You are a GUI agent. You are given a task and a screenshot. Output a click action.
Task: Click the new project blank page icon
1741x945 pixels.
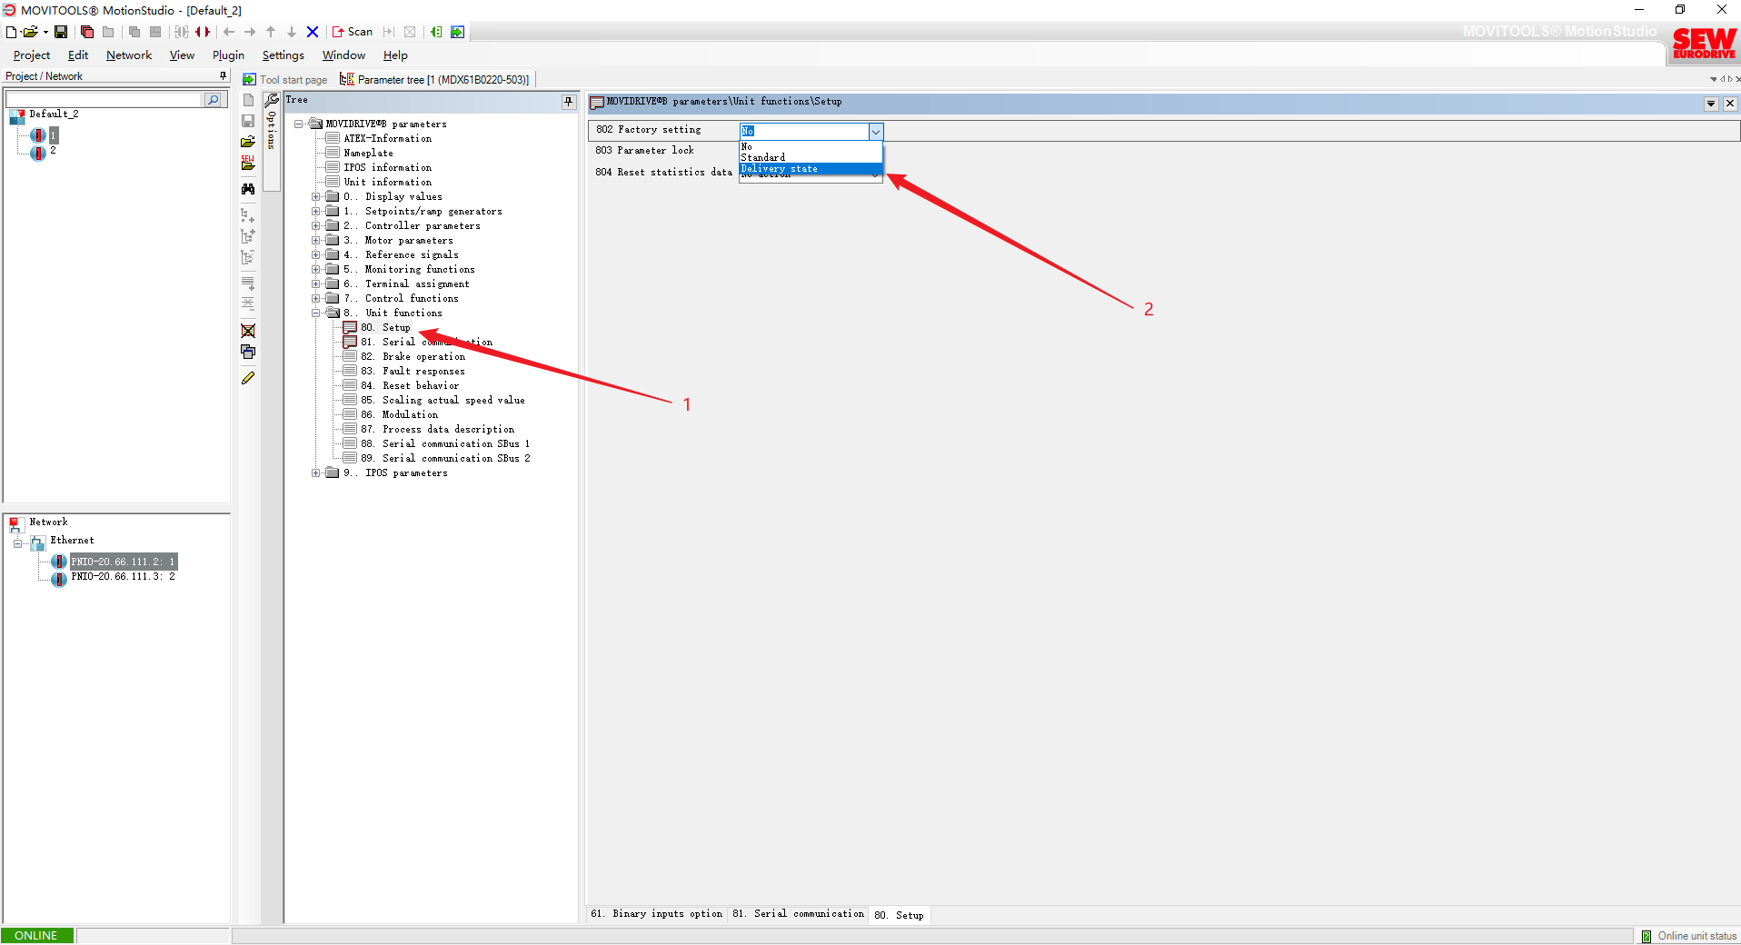pos(11,32)
